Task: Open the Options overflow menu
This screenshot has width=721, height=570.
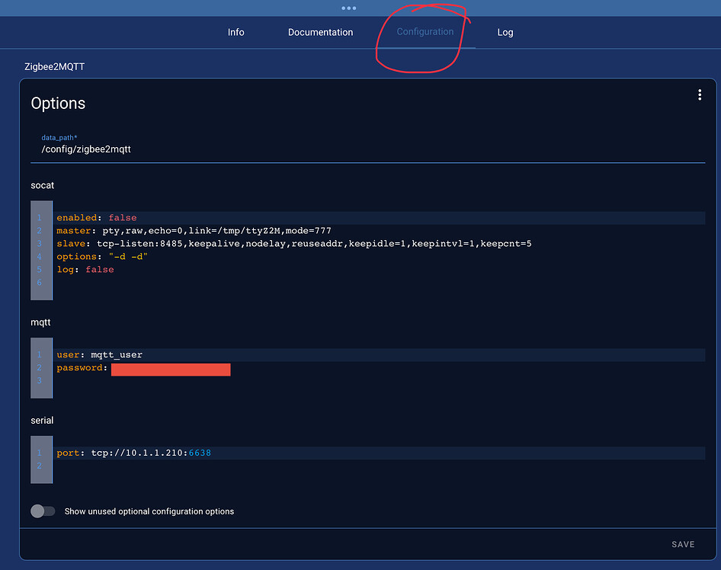Action: (x=700, y=94)
